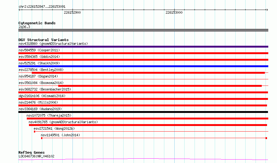The width and height of the screenshot is (277, 163).
Task: Click the nsv214476 (Mills2006) label
Action: coord(38,102)
